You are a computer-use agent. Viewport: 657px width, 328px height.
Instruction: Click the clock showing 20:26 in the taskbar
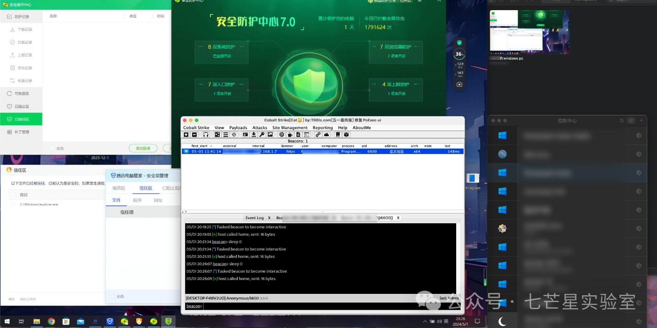pyautogui.click(x=460, y=321)
